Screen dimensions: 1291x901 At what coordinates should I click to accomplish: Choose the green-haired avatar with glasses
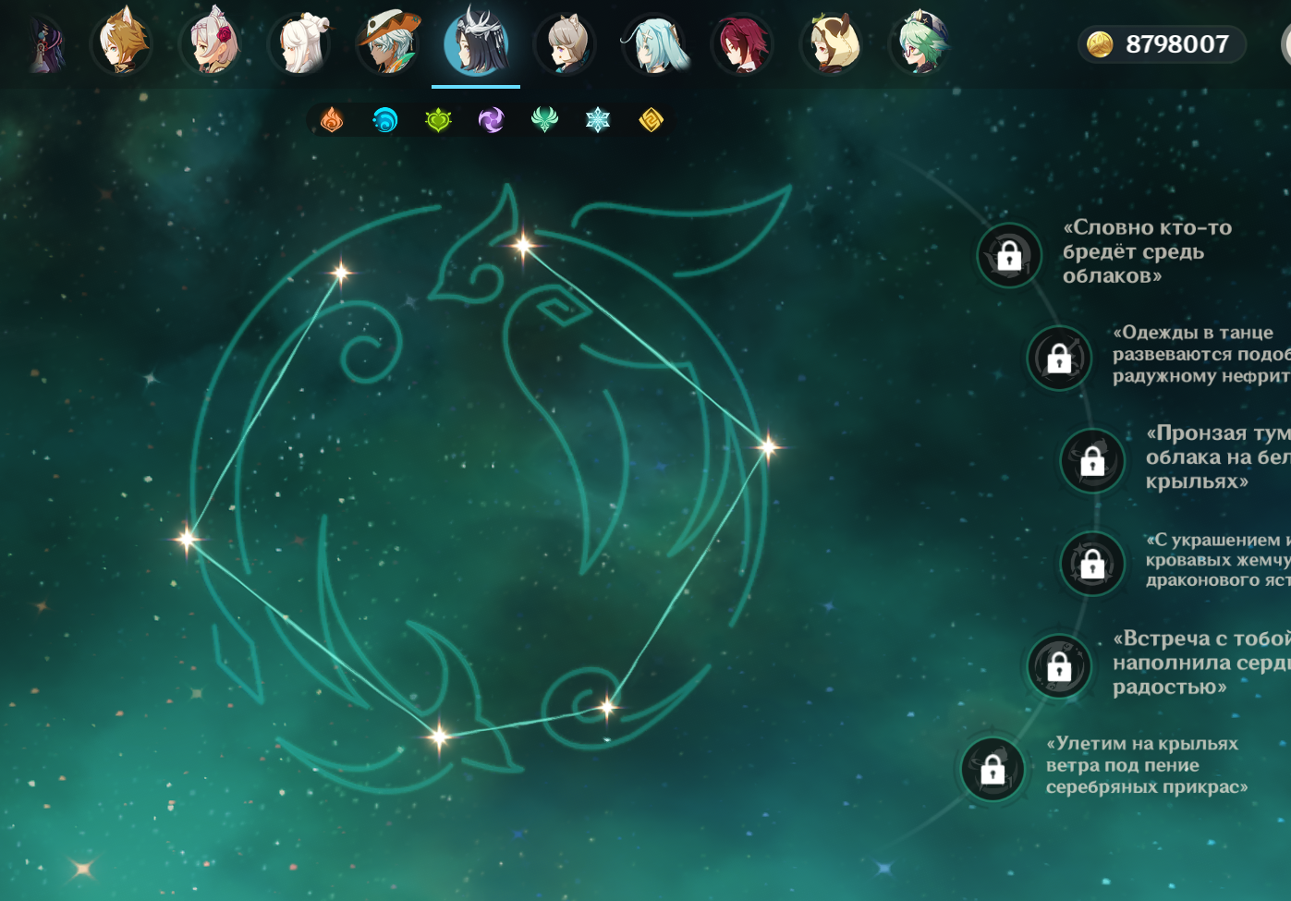[920, 42]
